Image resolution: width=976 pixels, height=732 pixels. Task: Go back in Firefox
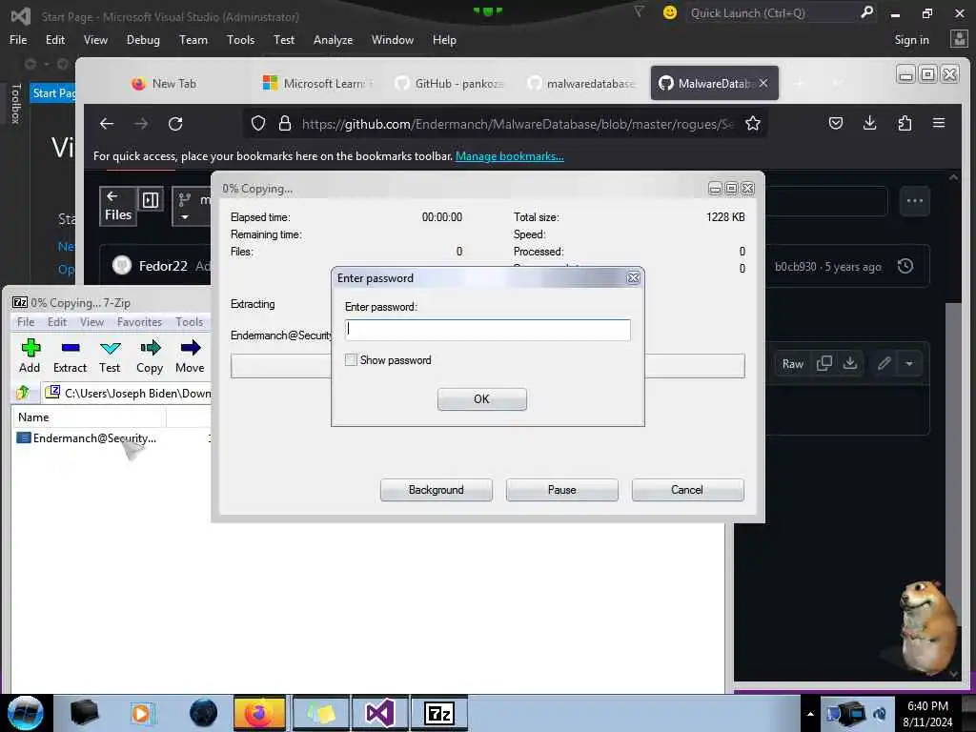[107, 124]
